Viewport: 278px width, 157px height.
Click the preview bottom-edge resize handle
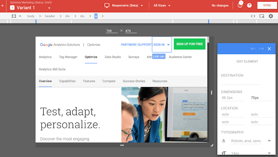[x=122, y=145]
